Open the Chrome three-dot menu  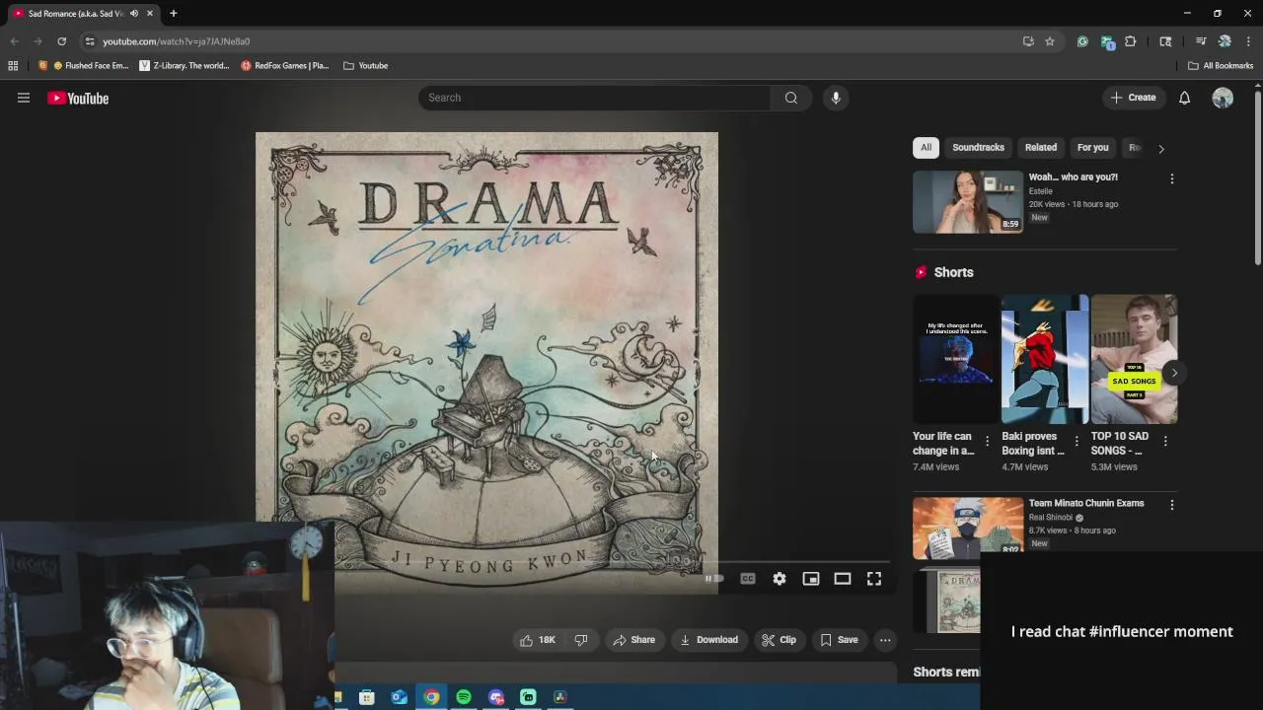tap(1248, 41)
